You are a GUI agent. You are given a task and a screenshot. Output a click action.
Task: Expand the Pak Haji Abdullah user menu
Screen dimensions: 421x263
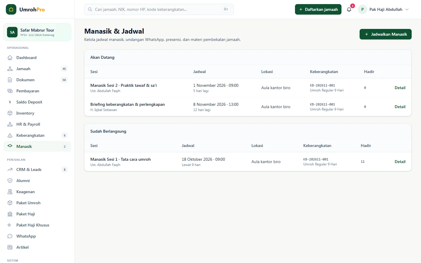point(384,9)
